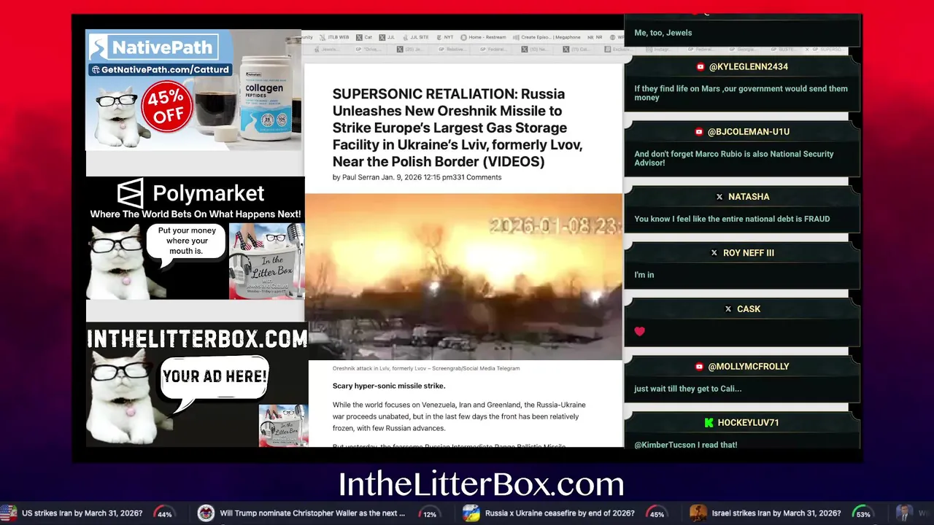Viewport: 934px width, 525px height.
Task: Open the JJL SITE bookmark
Action: pyautogui.click(x=415, y=37)
